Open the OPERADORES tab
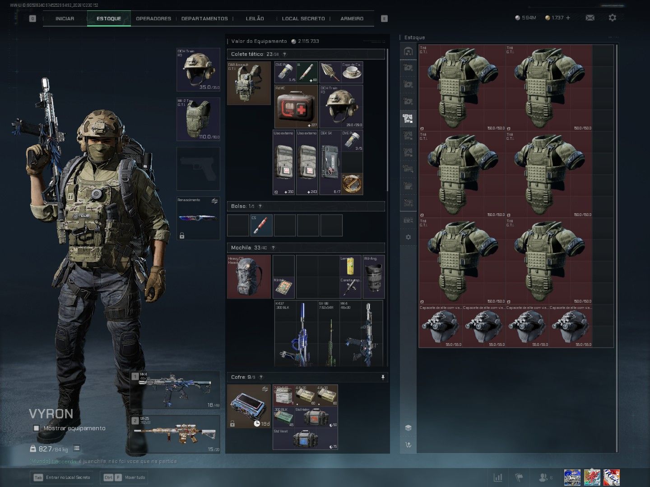Viewport: 650px width, 487px height. 153,18
